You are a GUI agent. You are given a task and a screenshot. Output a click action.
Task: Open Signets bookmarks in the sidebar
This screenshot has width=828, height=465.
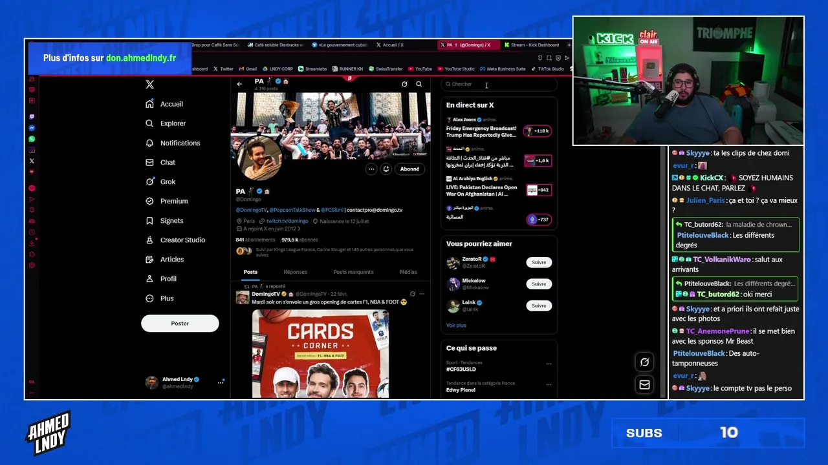coord(164,220)
